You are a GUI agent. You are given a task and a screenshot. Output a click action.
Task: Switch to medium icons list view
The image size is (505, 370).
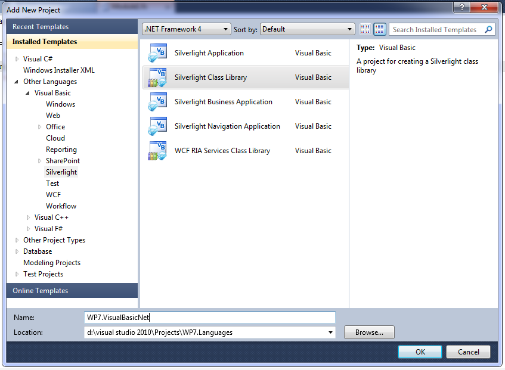click(x=380, y=29)
